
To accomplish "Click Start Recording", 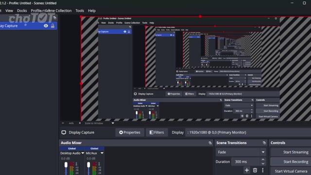I will [291, 162].
